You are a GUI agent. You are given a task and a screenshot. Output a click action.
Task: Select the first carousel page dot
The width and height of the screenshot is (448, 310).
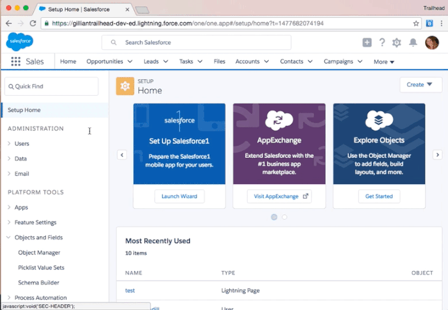(x=274, y=217)
